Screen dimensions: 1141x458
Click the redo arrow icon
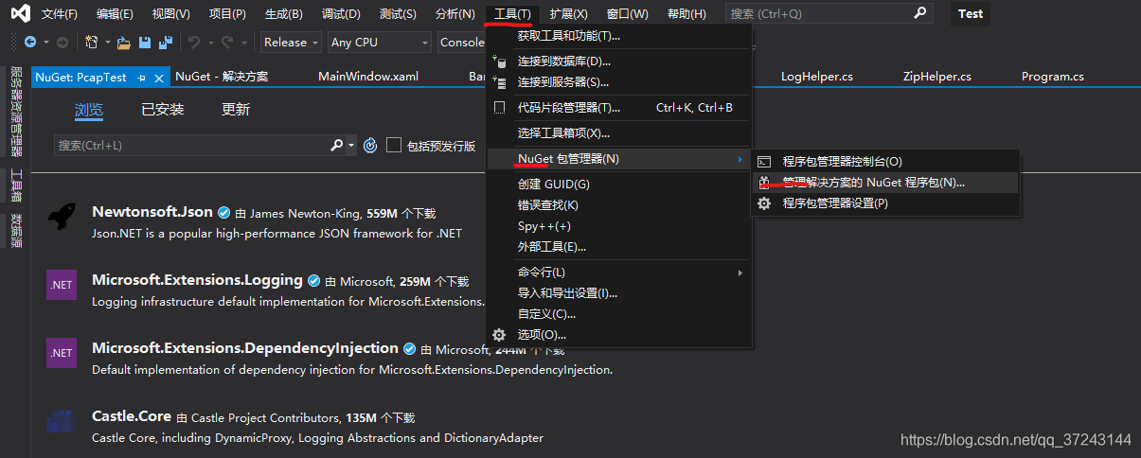click(228, 43)
